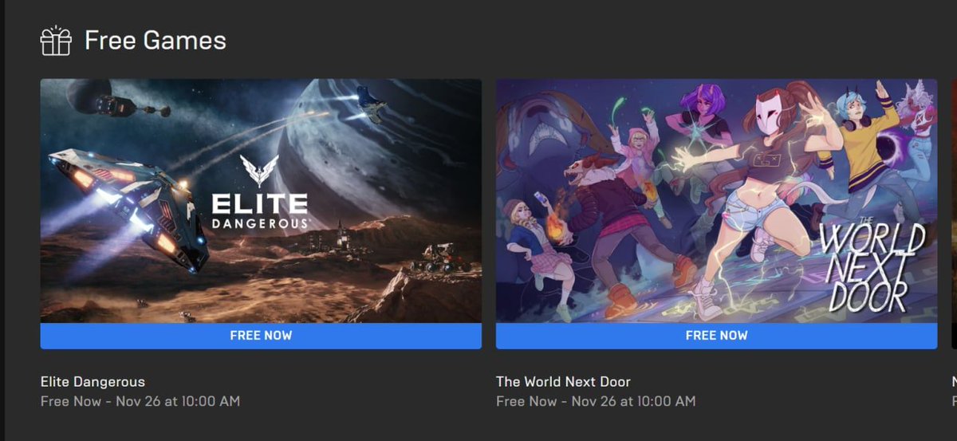Open the Elite Dangerous title link
Image resolution: width=957 pixels, height=441 pixels.
[x=93, y=381]
